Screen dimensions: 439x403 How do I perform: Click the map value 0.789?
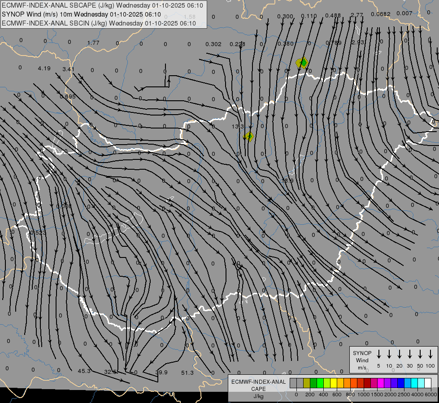coord(334,43)
